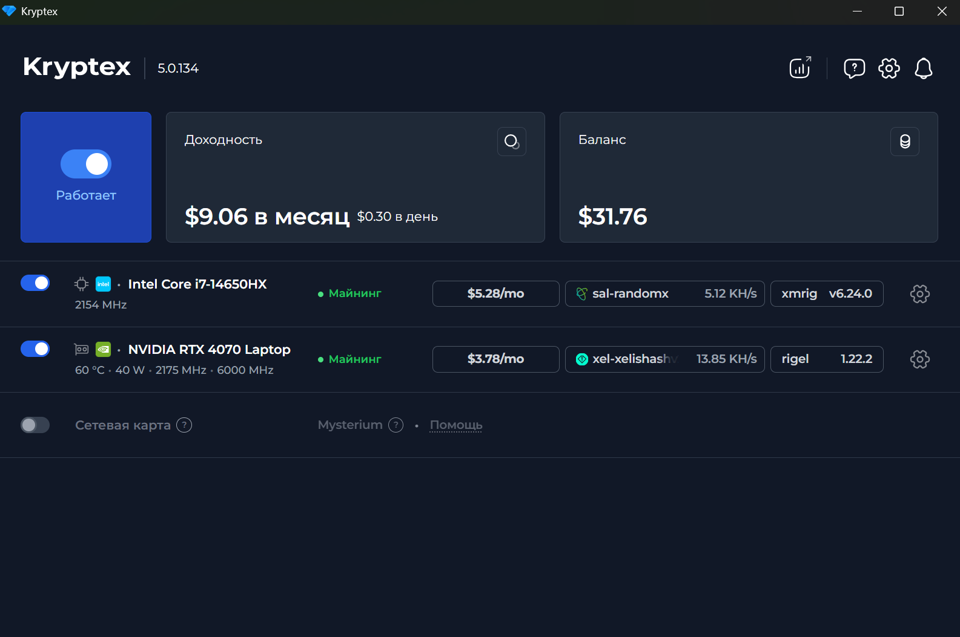This screenshot has width=960, height=637.
Task: Click the Intel Core i7-14650HX name
Action: (197, 284)
